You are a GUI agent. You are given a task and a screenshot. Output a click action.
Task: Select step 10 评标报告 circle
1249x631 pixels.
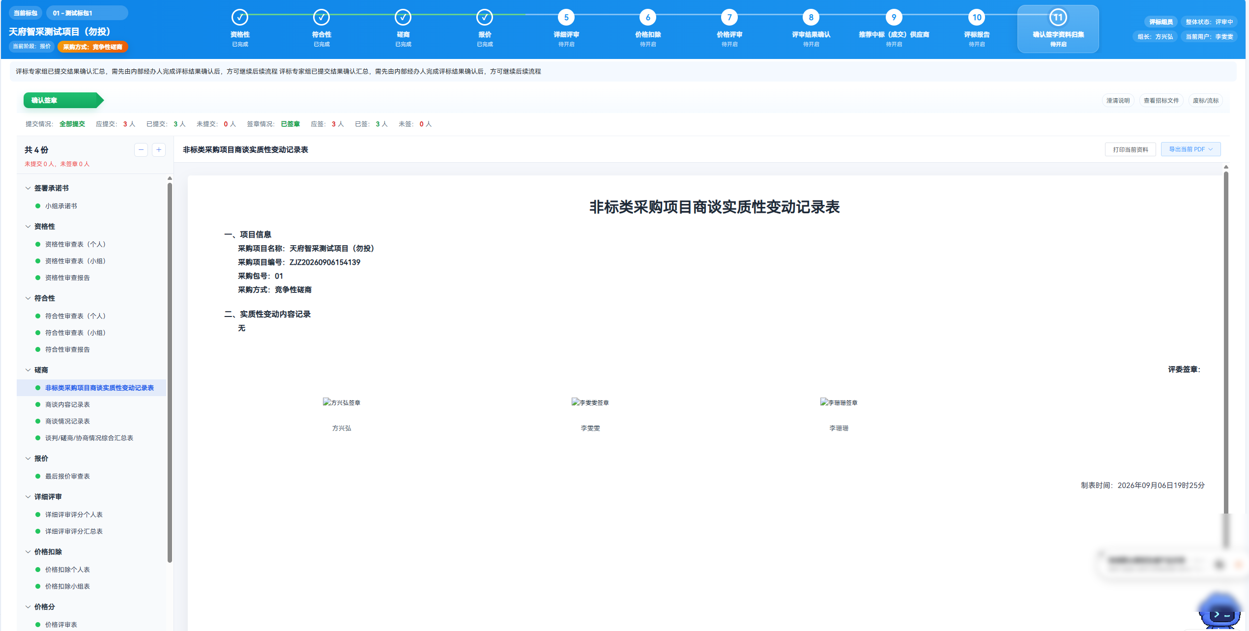pos(977,18)
